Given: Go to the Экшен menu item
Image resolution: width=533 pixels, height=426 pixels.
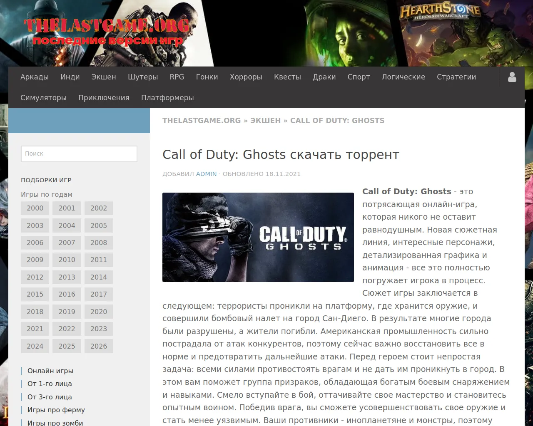Looking at the screenshot, I should point(104,77).
